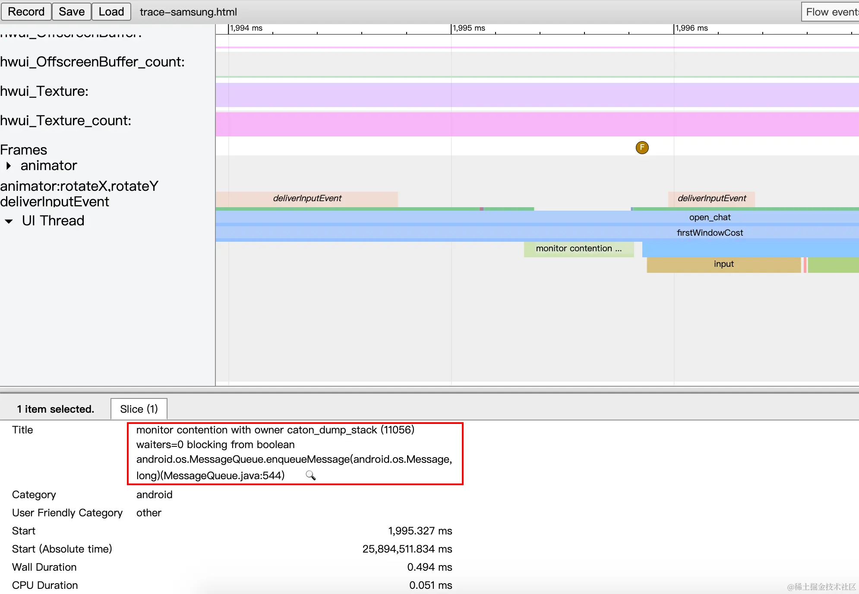Click the right deliverInputEvent slice
Image resolution: width=859 pixels, height=594 pixels.
[x=711, y=199]
